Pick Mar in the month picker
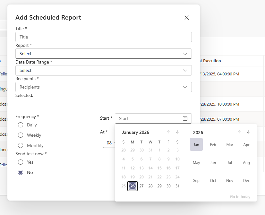 (230, 145)
